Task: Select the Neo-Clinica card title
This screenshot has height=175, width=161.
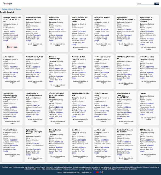Action: pos(76,130)
